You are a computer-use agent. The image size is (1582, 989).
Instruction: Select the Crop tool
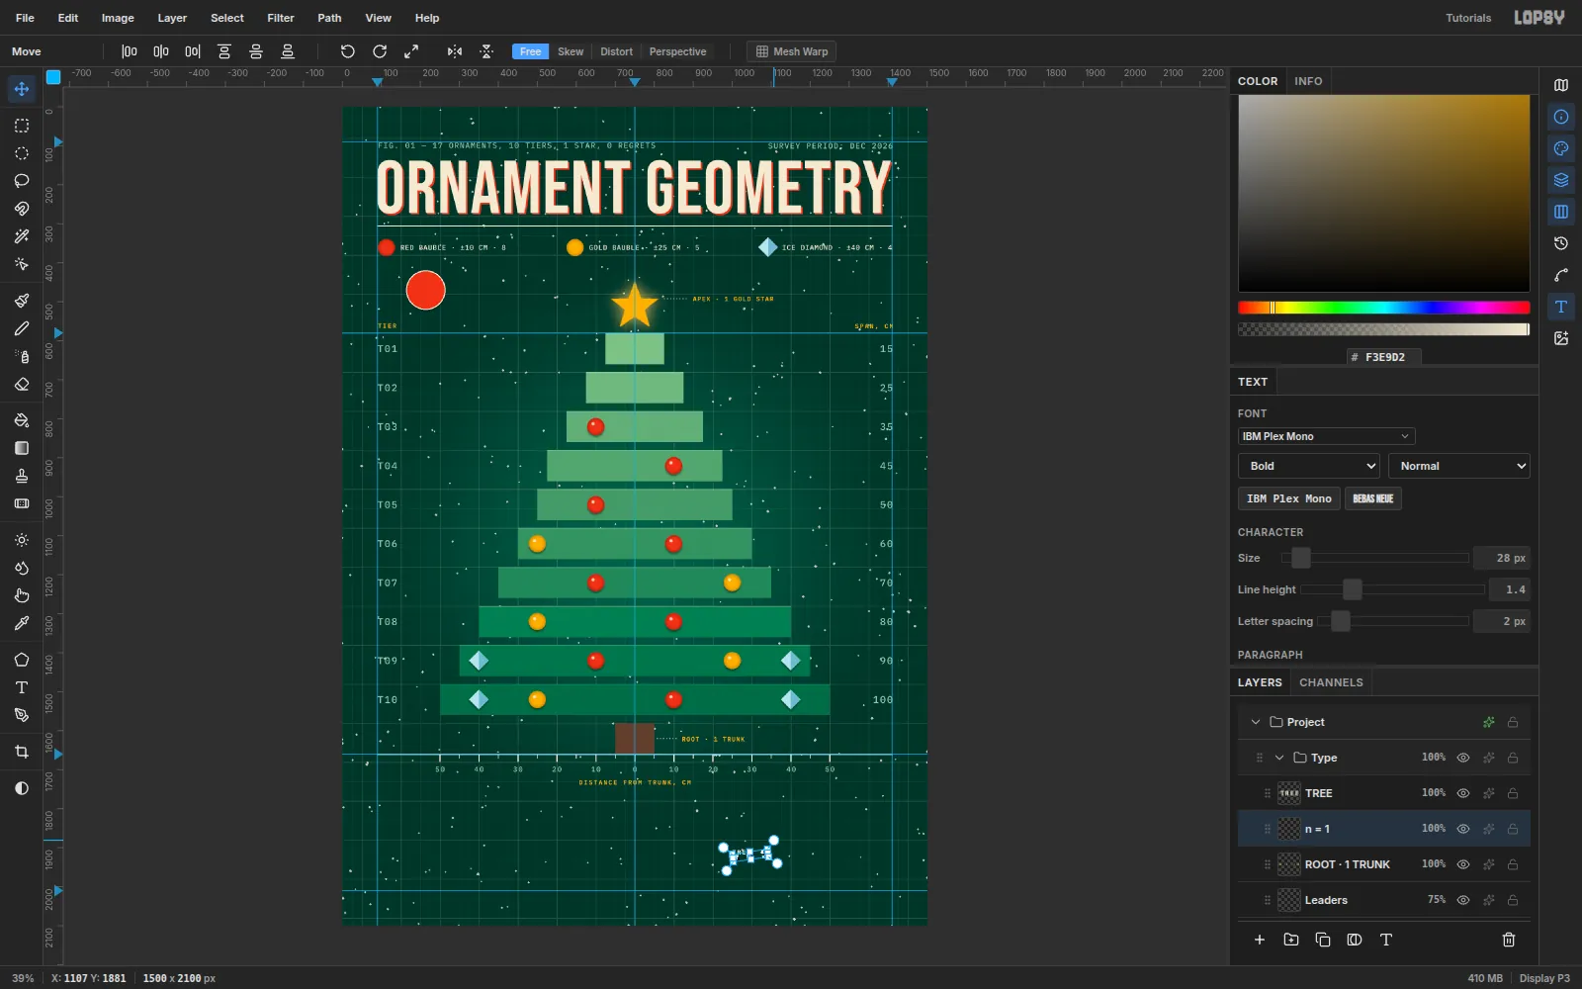[21, 752]
